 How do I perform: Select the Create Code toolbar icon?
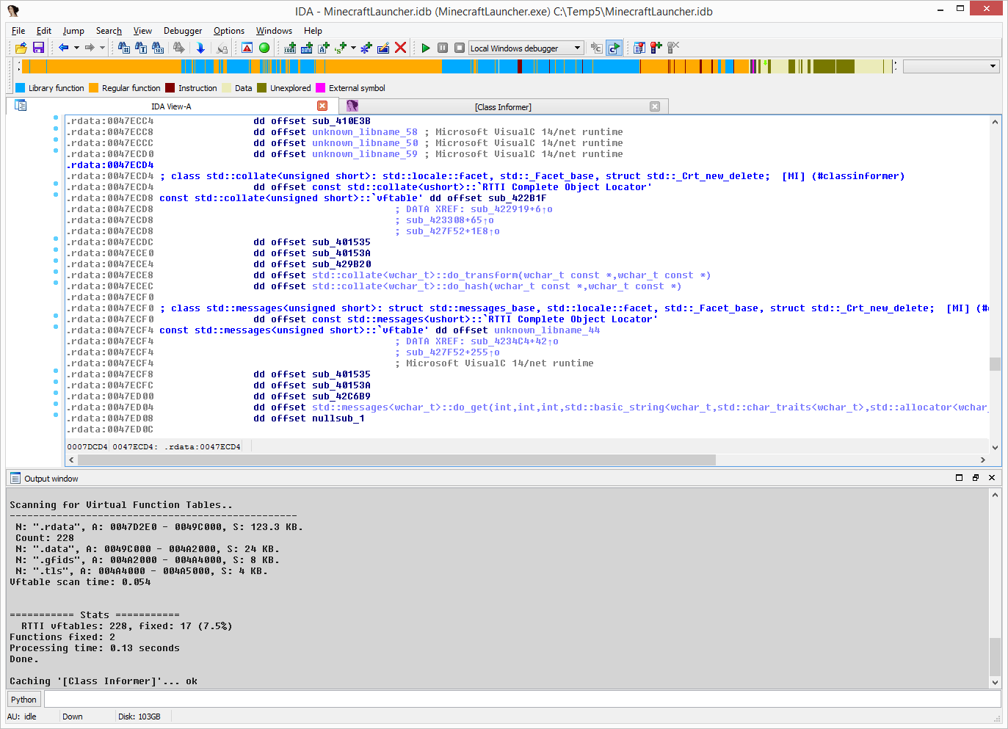click(x=289, y=48)
